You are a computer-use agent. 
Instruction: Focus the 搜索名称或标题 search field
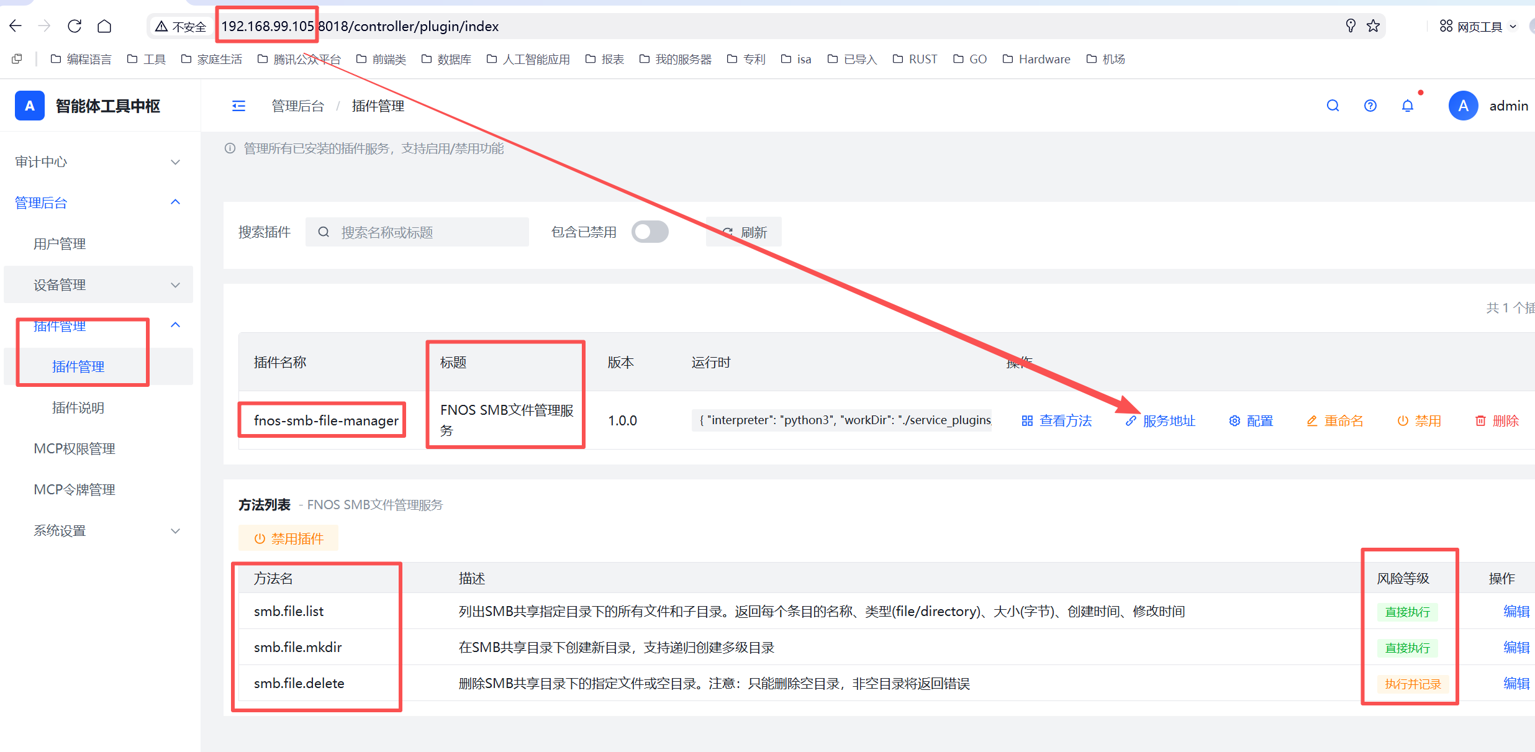click(417, 232)
